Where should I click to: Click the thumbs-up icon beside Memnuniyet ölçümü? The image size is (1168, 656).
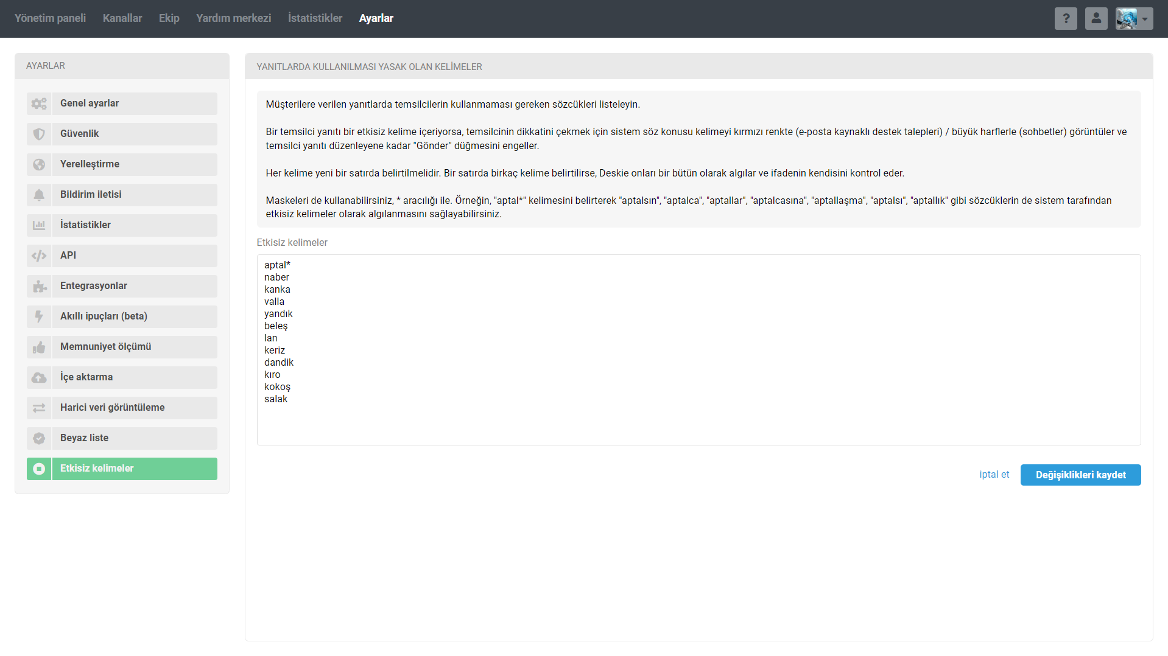(39, 347)
